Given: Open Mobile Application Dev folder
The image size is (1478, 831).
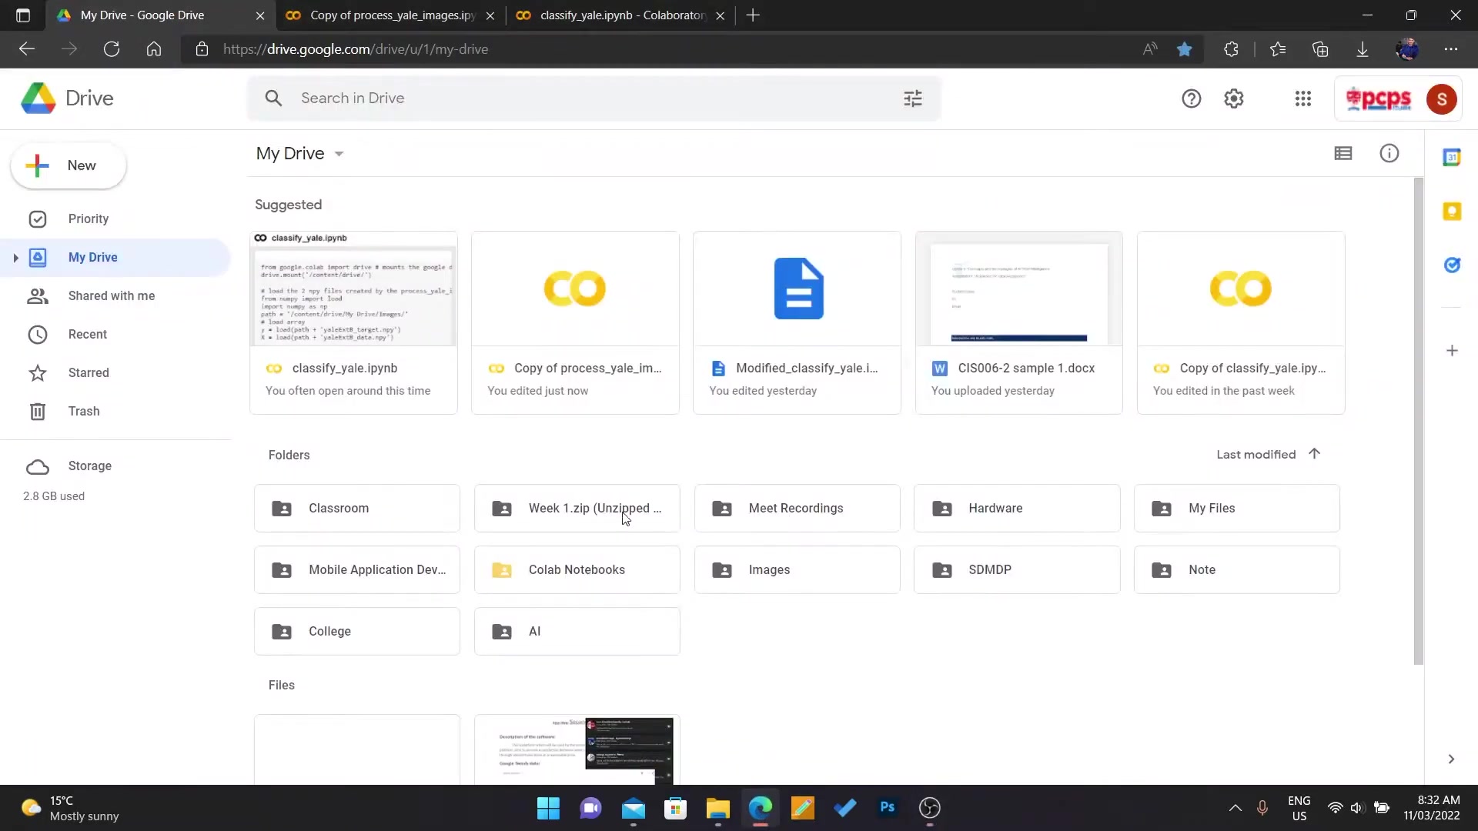Looking at the screenshot, I should pyautogui.click(x=357, y=570).
